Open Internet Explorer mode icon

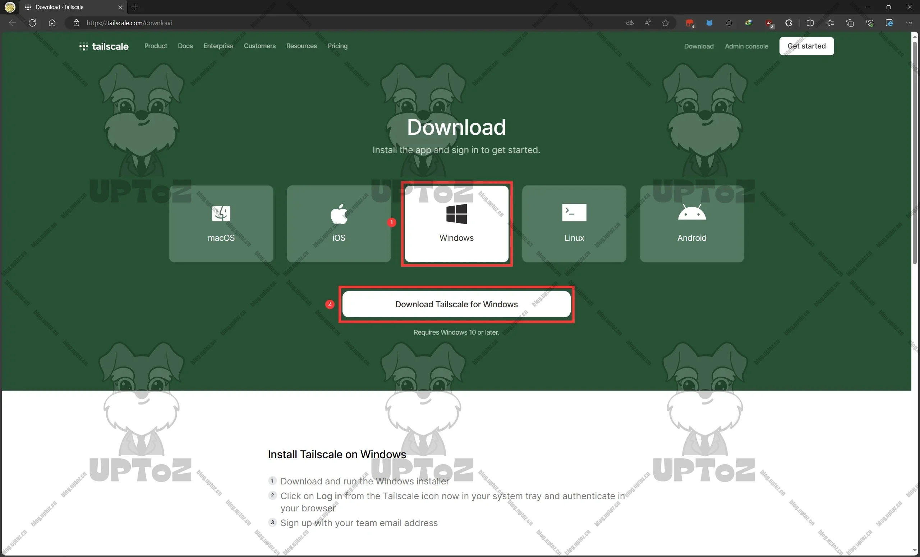[x=889, y=23]
